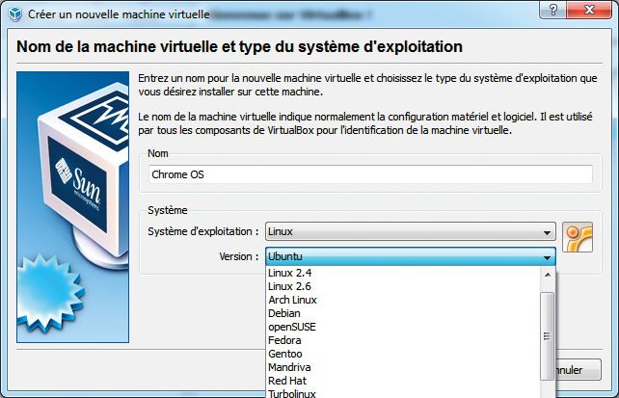Choose Red Hat in the version list

point(403,381)
